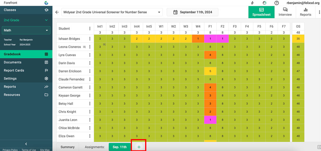This screenshot has width=321, height=151.
Task: Switch to the Interview view tab
Action: (285, 12)
